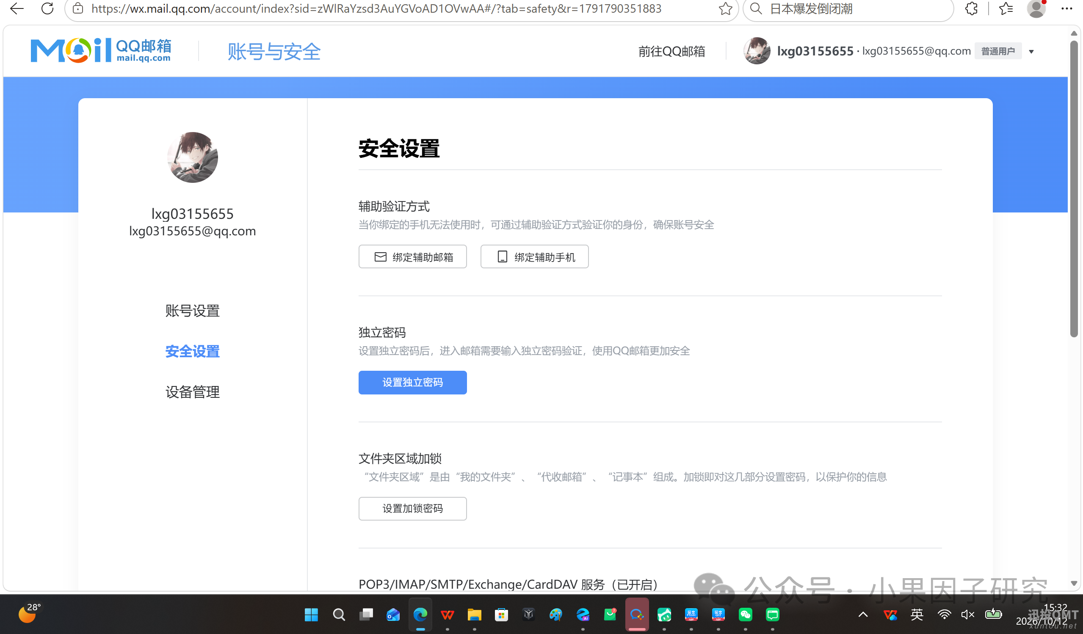Click the blue 设置独立密码 button
1083x634 pixels.
412,382
